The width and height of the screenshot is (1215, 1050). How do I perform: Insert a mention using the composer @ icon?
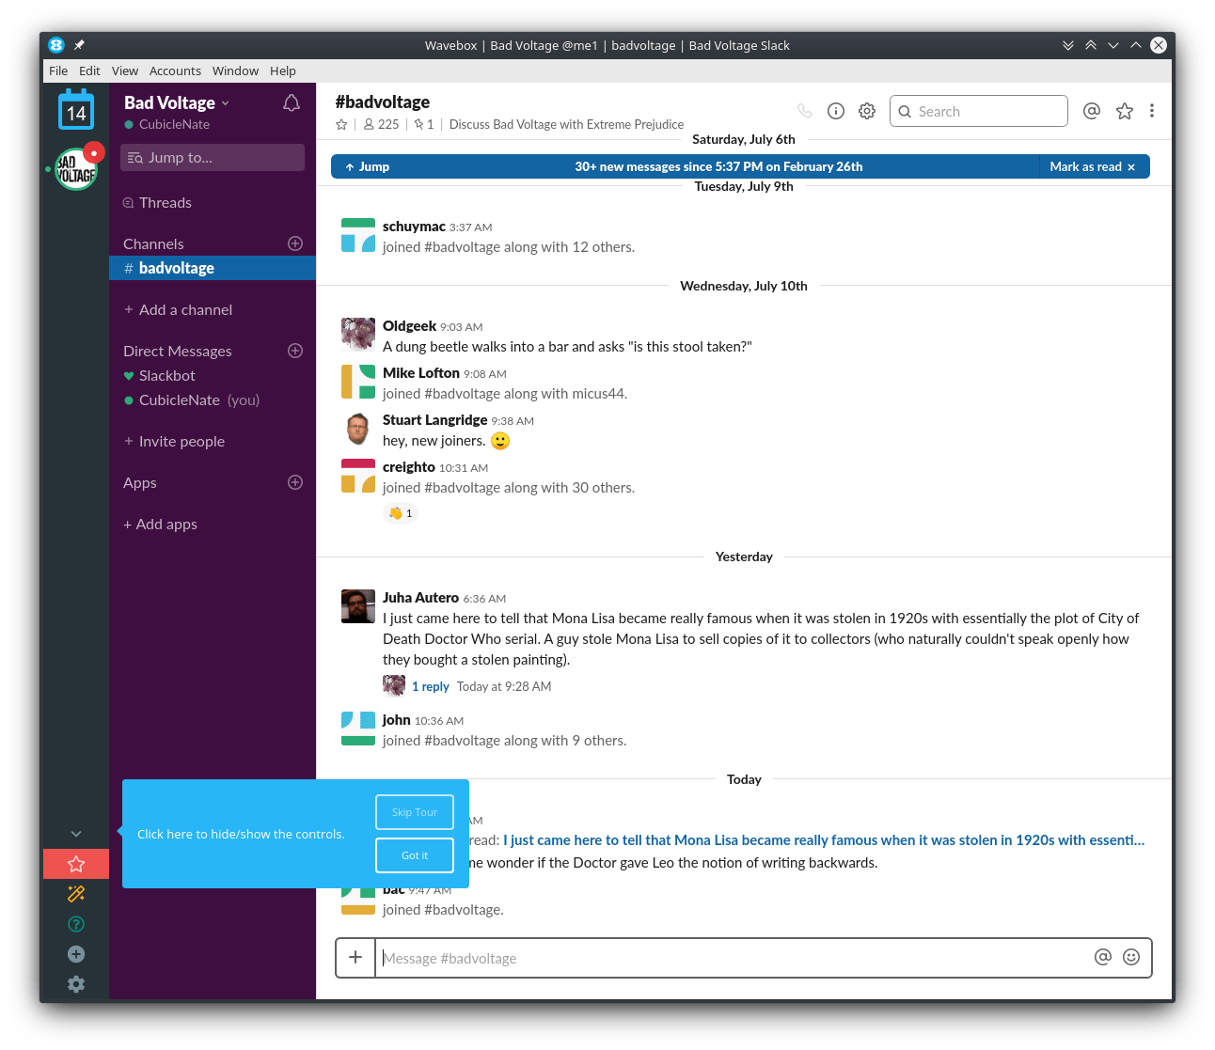tap(1103, 957)
